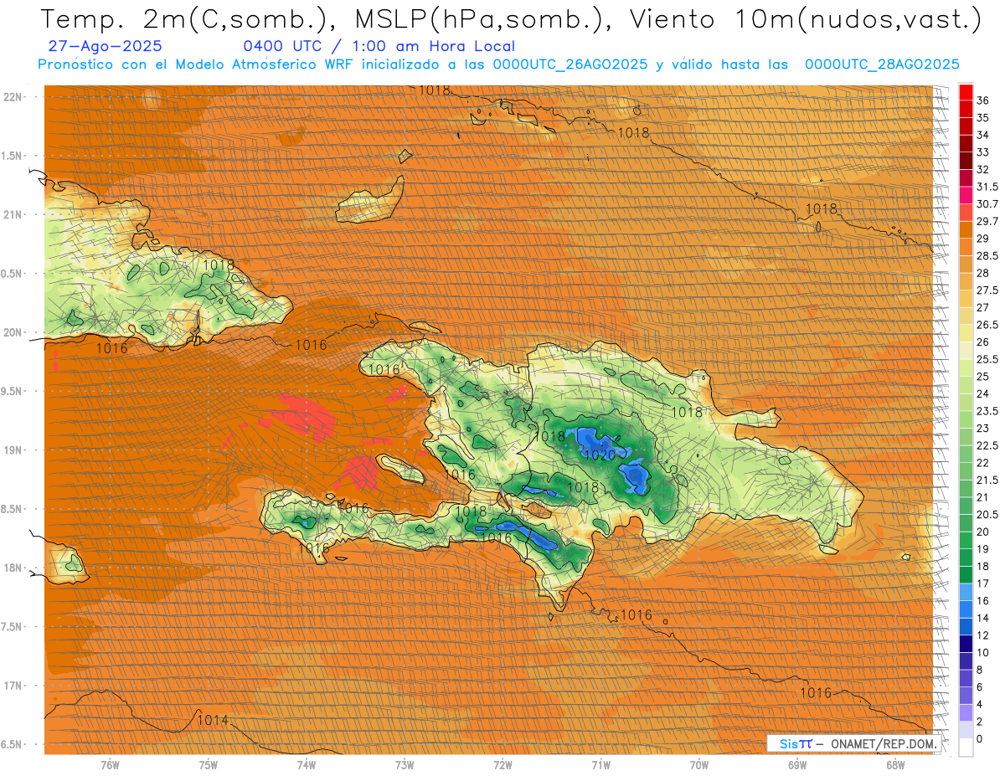Click the white swatch below the 0 label

966,748
